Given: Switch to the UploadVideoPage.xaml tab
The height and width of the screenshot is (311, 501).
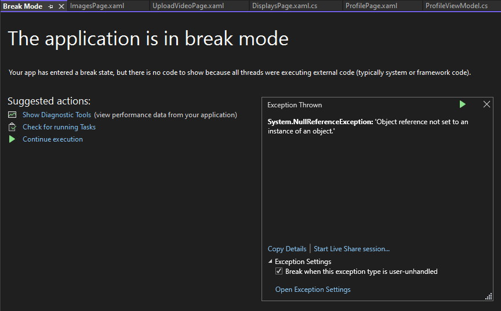Looking at the screenshot, I should coord(188,6).
